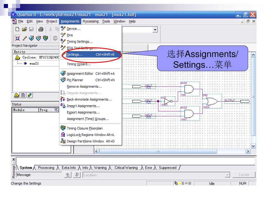This screenshot has width=268, height=201.
Task: Switch to the Error messages tab
Action: [149, 168]
